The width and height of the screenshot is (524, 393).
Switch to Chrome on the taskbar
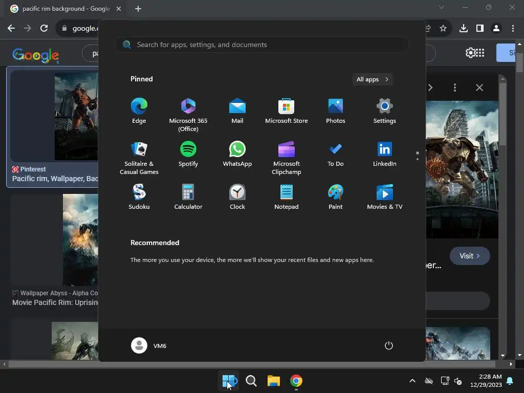[296, 381]
